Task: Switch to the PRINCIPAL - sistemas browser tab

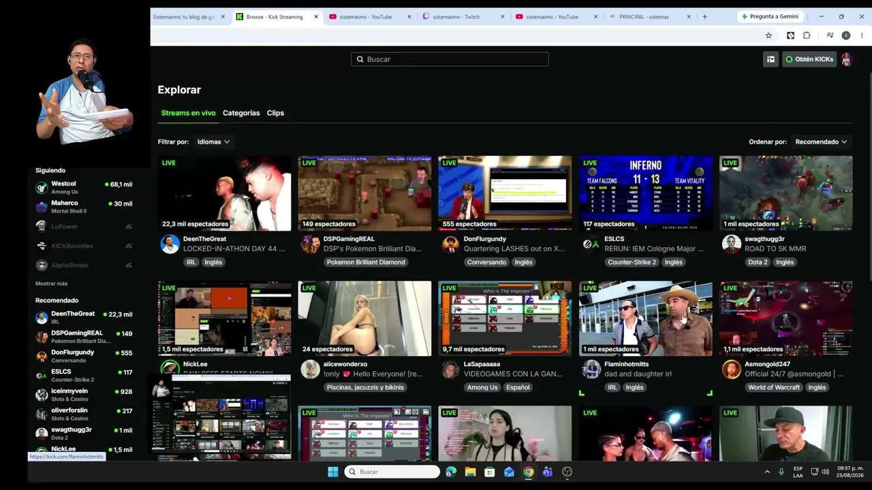Action: (x=649, y=16)
